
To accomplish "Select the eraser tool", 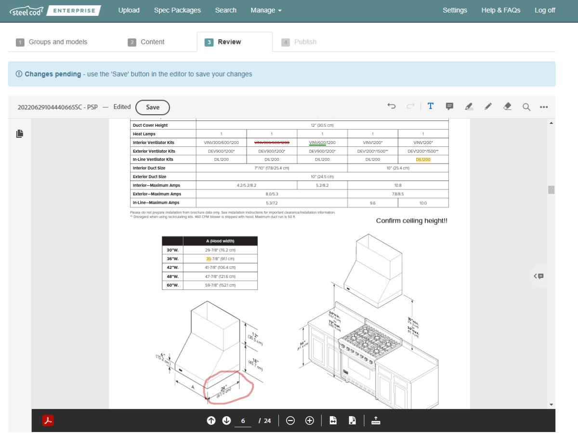I will coord(507,106).
